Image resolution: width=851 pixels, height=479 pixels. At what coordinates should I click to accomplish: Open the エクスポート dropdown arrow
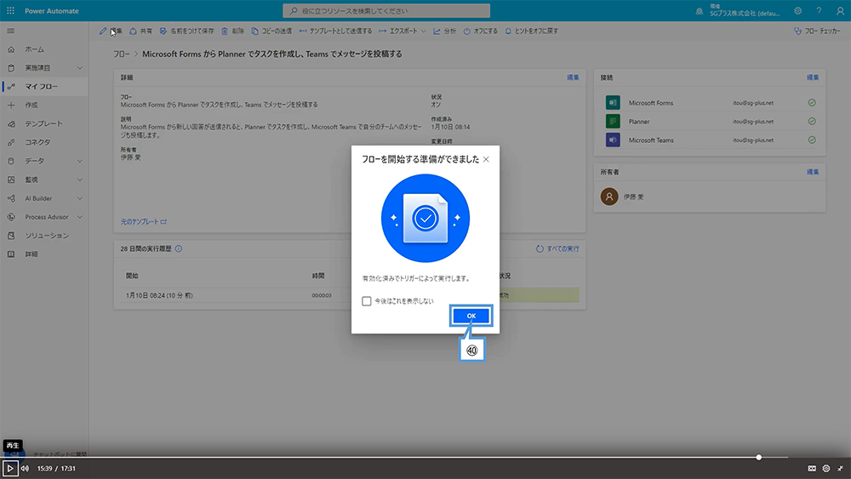(423, 31)
